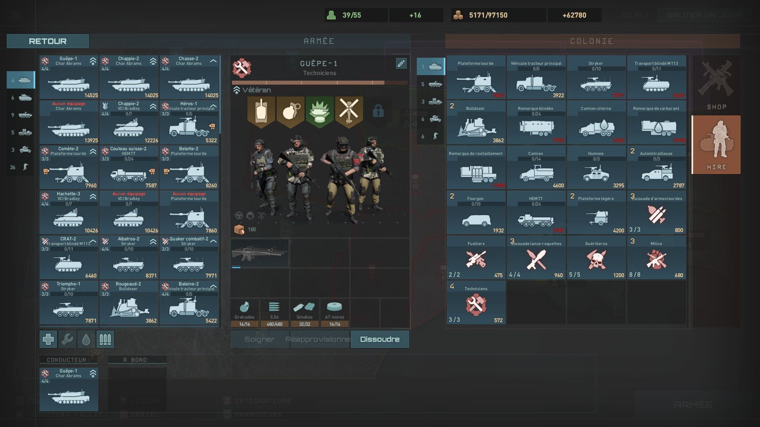
Task: Select the Chasse-2 Char Abrams card
Action: (189, 77)
